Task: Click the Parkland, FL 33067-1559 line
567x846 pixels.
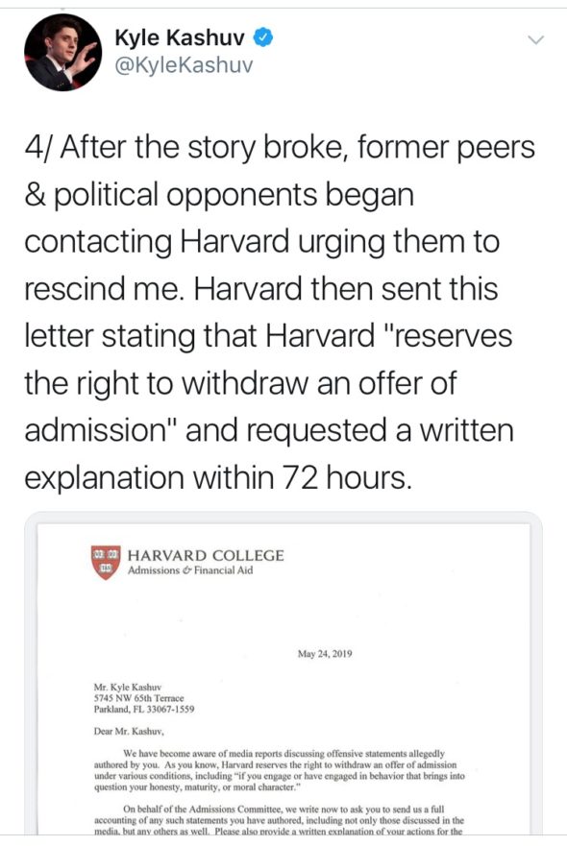Action: coord(144,709)
